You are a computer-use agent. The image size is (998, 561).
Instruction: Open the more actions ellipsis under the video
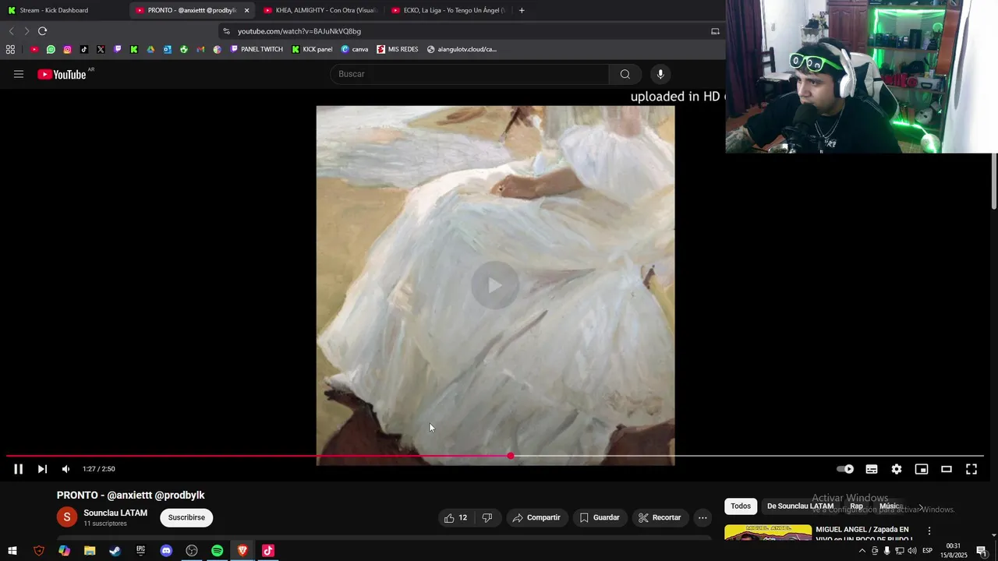point(702,517)
